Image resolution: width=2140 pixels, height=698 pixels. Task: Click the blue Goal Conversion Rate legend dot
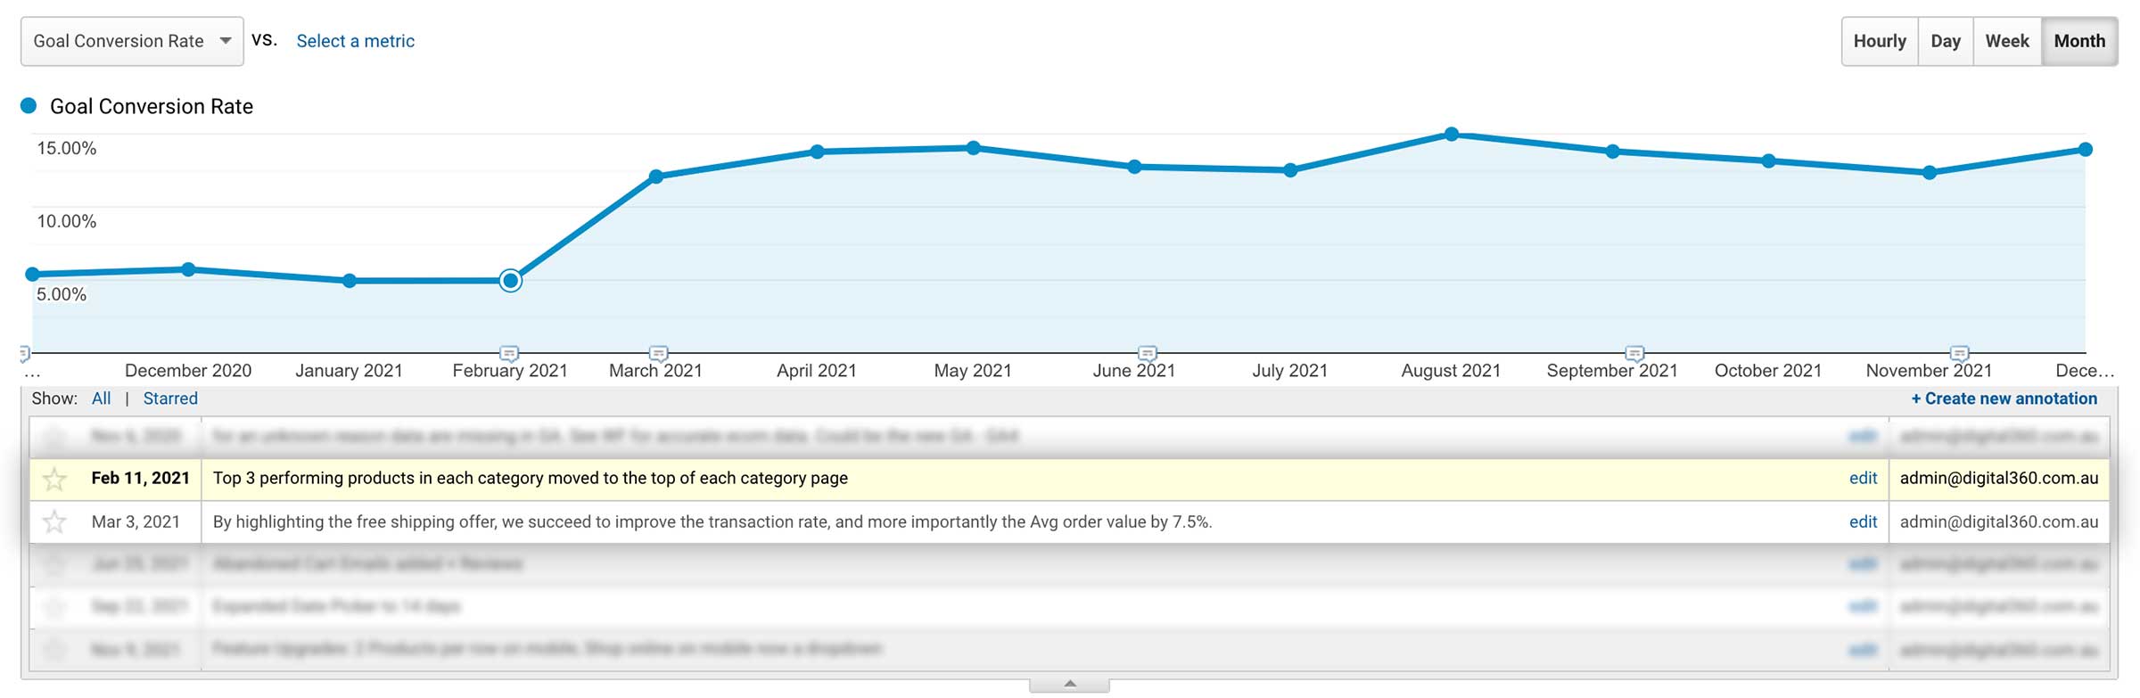point(29,106)
